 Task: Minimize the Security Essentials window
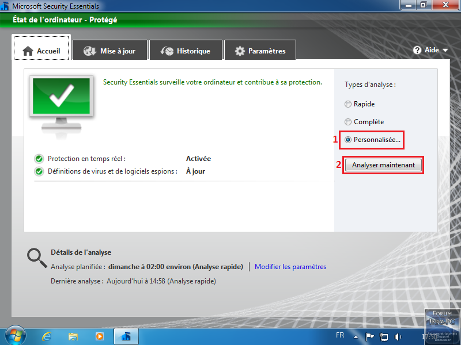point(408,5)
